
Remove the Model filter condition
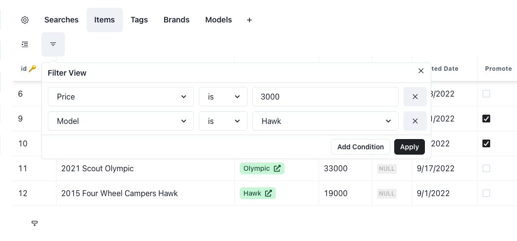(x=415, y=121)
